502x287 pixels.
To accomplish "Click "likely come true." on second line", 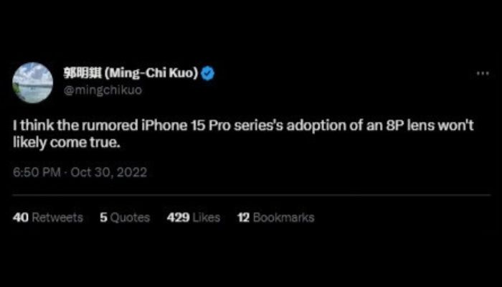I will 67,143.
